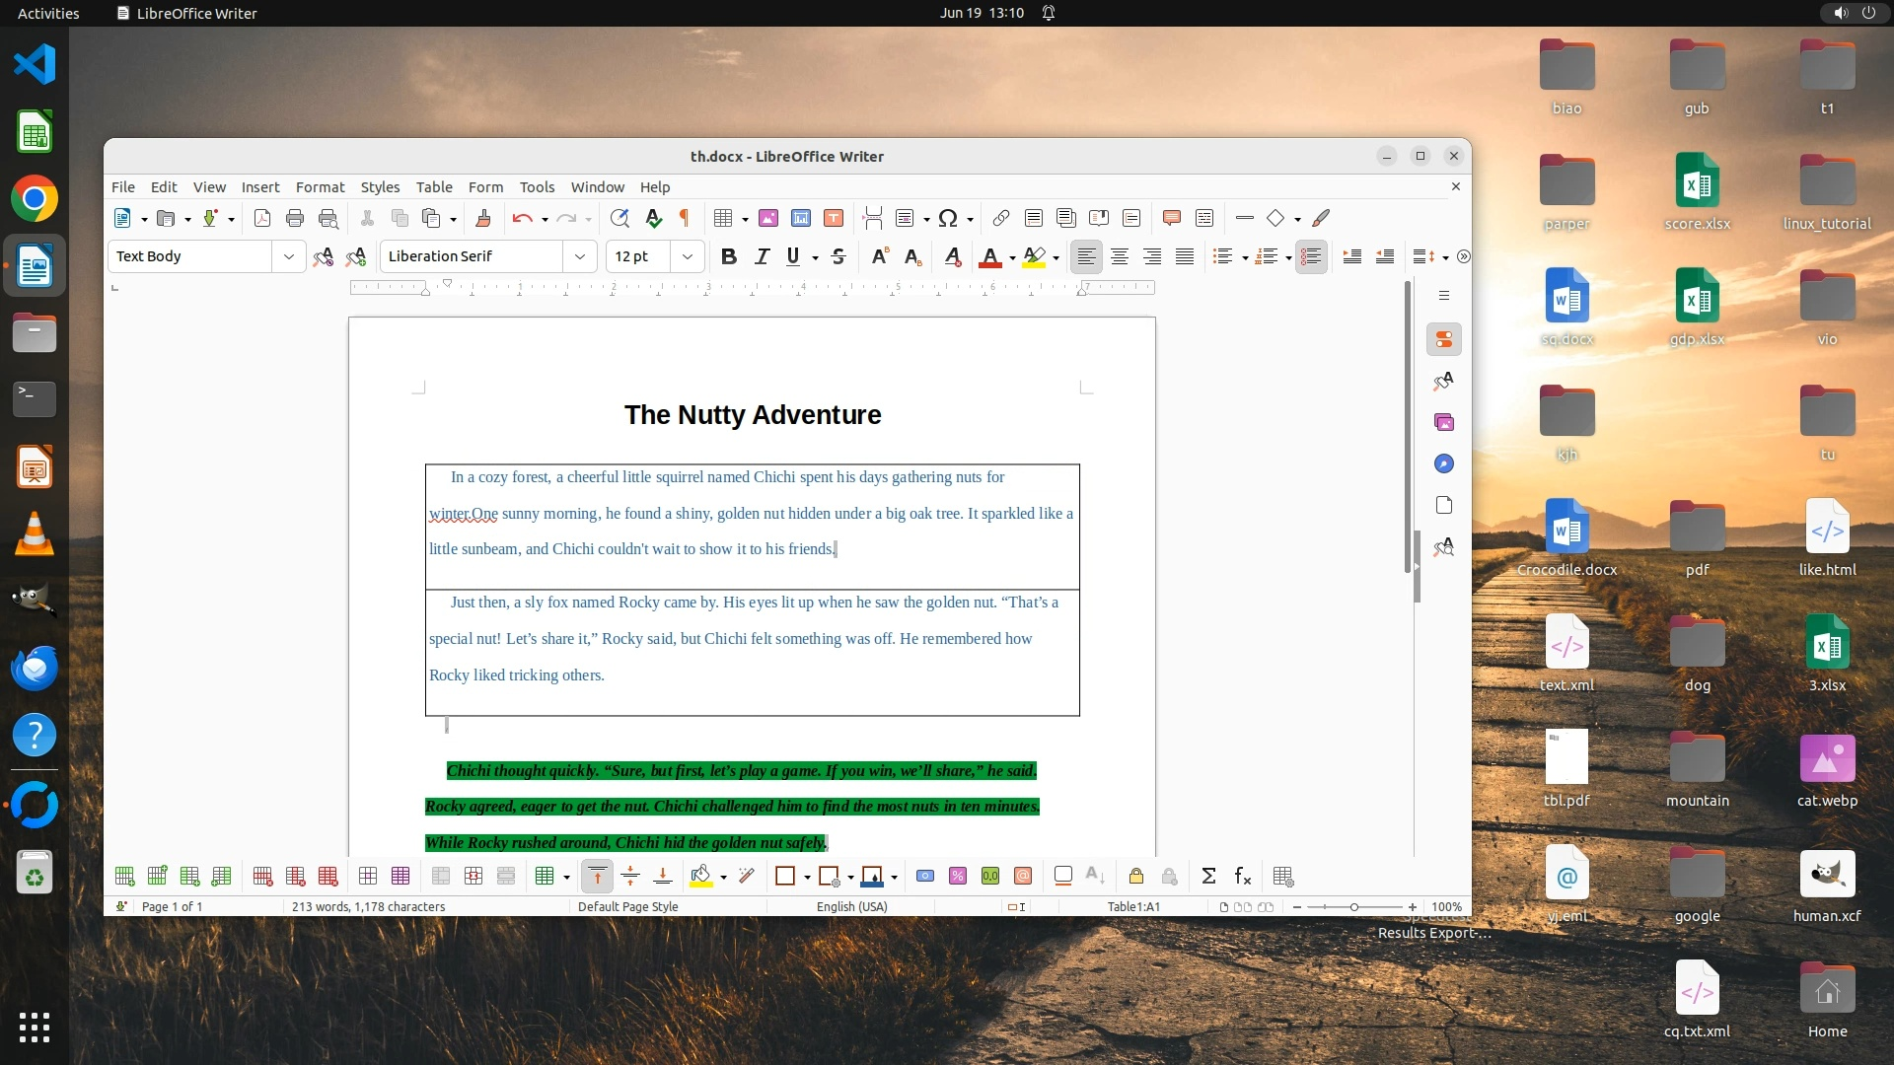Click the red Font Color swatch
Image resolution: width=1894 pixels, height=1065 pixels.
point(989,256)
